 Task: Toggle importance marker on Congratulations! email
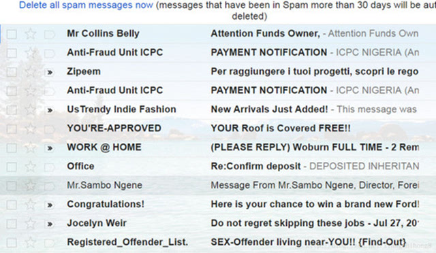point(50,205)
